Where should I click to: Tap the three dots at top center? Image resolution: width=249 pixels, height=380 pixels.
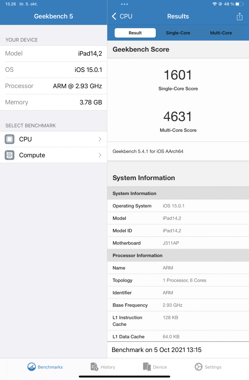click(124, 4)
